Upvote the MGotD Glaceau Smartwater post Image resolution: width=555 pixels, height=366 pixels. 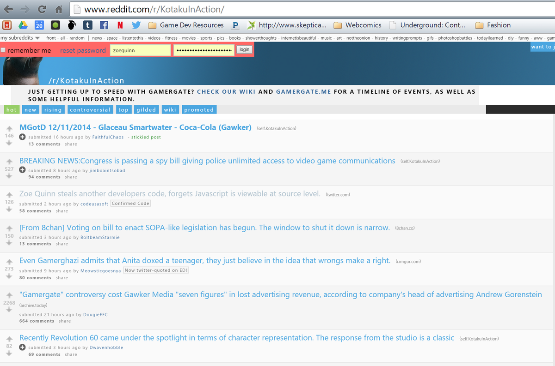click(x=9, y=129)
